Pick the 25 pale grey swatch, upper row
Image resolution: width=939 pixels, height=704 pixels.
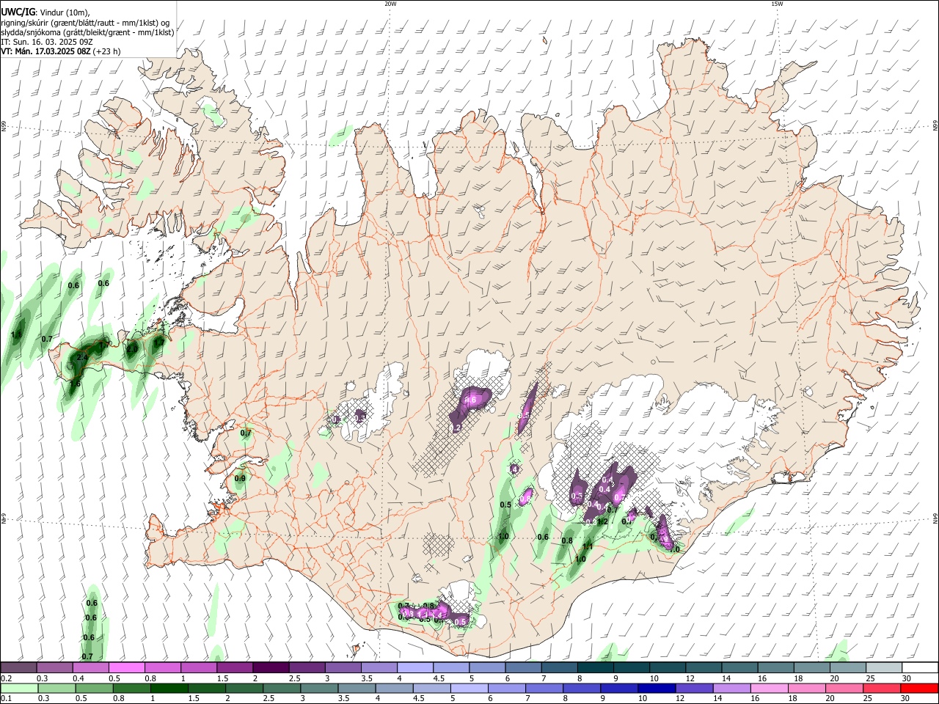(883, 668)
